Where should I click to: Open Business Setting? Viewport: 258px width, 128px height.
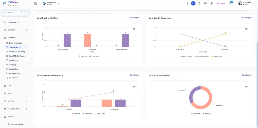15,124
